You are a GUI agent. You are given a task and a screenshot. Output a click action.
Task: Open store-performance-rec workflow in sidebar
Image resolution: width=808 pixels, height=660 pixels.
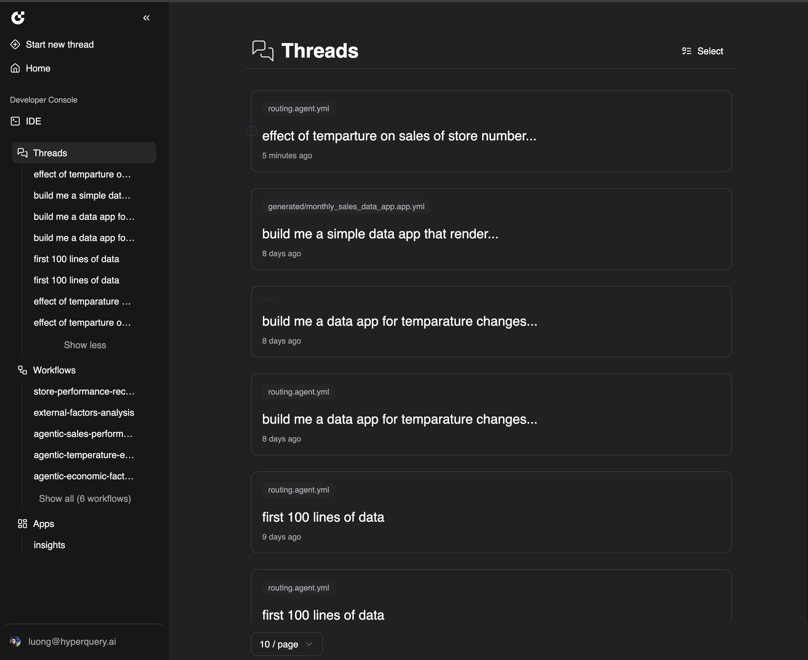[x=84, y=391]
